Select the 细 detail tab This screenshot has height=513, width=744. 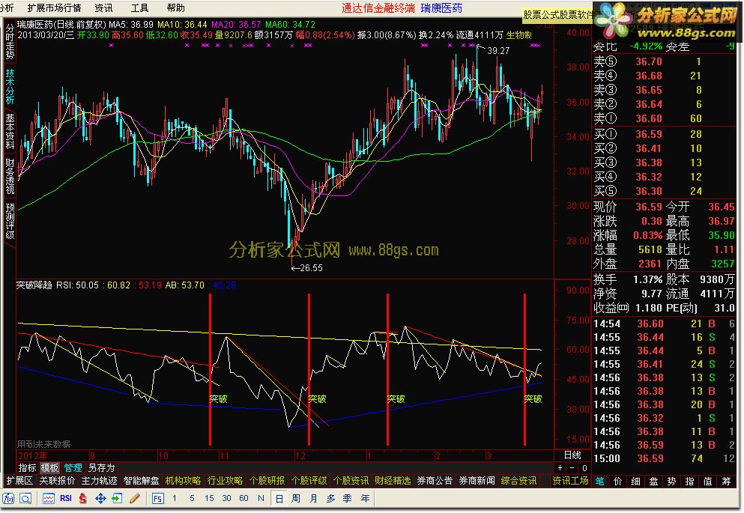point(636,482)
